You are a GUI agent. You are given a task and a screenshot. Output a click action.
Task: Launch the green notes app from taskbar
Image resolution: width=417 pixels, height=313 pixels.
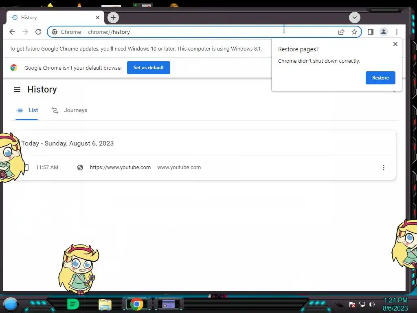[x=73, y=304]
